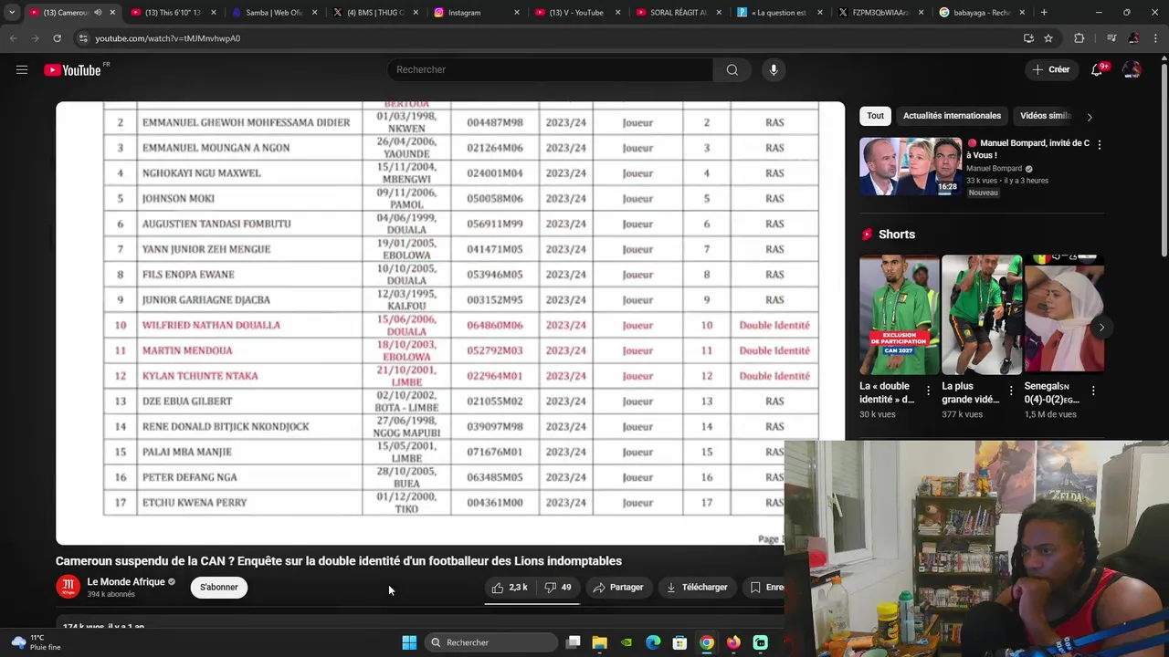Click Windows taskbar Rechercher box
Image resolution: width=1169 pixels, height=657 pixels.
(x=491, y=642)
